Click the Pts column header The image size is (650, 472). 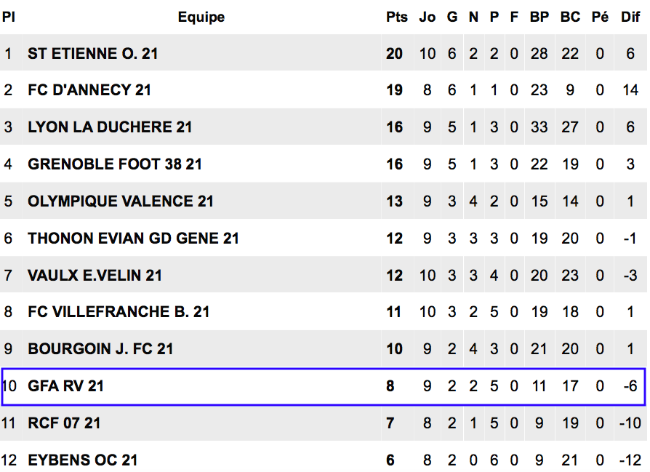point(397,17)
